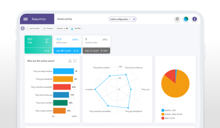Select the Analytics header title
This screenshot has width=220, height=128.
point(38,19)
